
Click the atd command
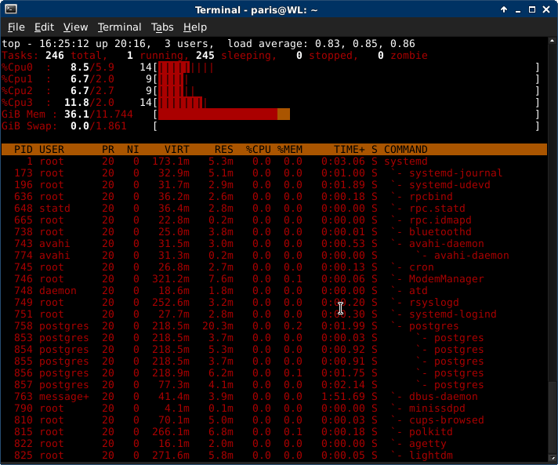[418, 291]
